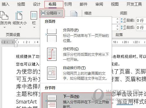Open the 开发工具 tab

(x=134, y=4)
